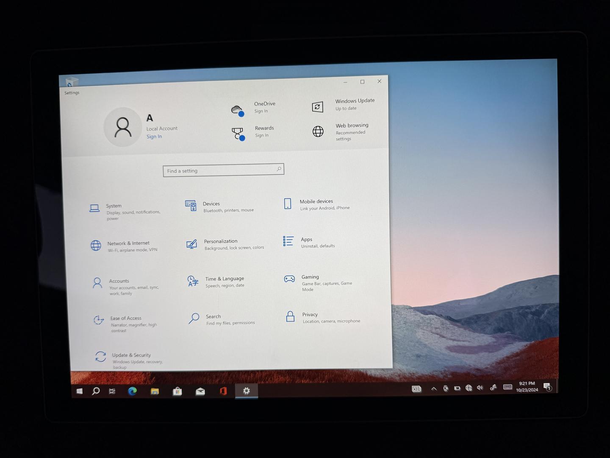This screenshot has height=458, width=610.
Task: Click Windows Update Up to date text
Action: tap(346, 109)
